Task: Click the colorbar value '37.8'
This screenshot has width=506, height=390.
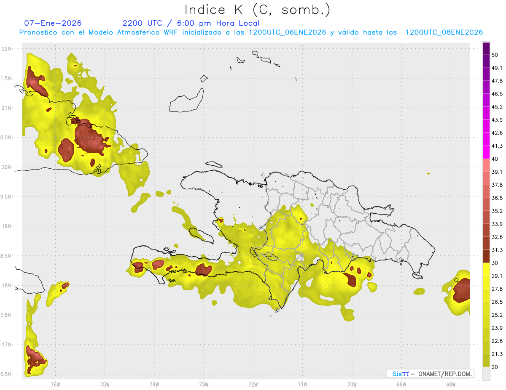Action: click(497, 185)
